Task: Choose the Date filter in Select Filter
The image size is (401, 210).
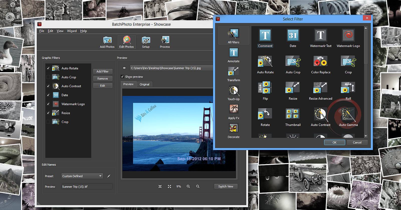Action: click(293, 38)
